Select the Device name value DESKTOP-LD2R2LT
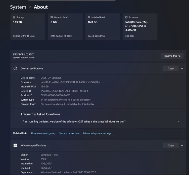Screen dimensions: 189x175 (51, 78)
